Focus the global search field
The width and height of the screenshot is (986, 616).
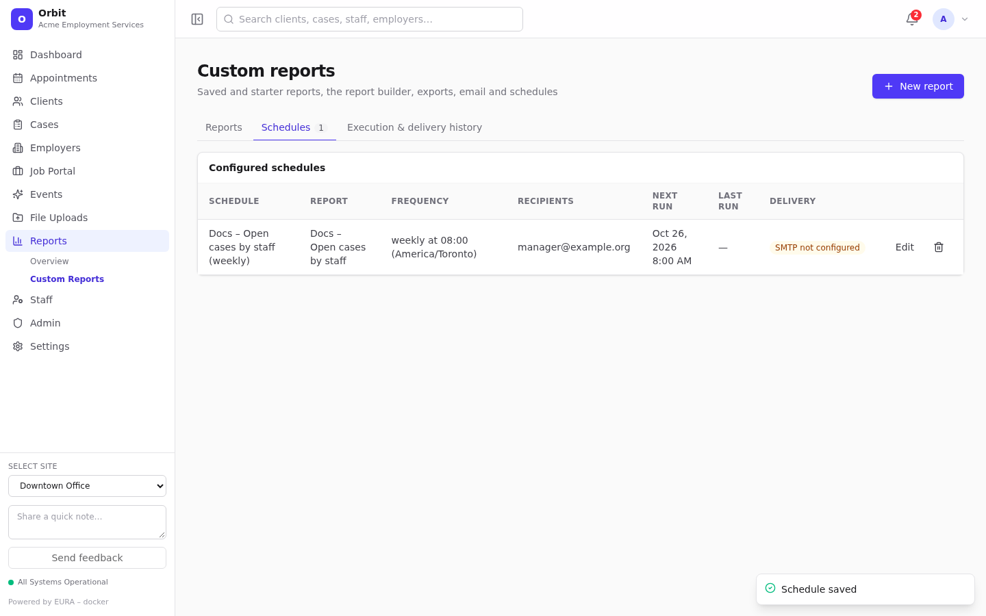coord(370,19)
